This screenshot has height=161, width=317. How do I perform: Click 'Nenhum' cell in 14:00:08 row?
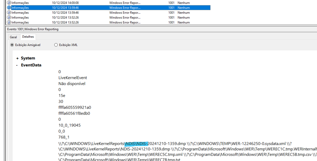click(184, 3)
